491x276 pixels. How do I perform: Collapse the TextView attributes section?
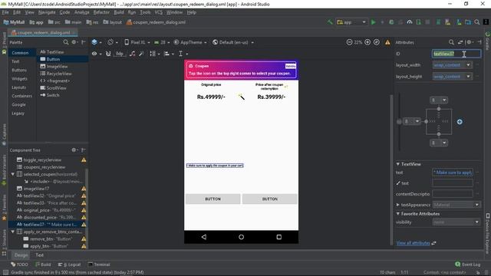coord(398,164)
